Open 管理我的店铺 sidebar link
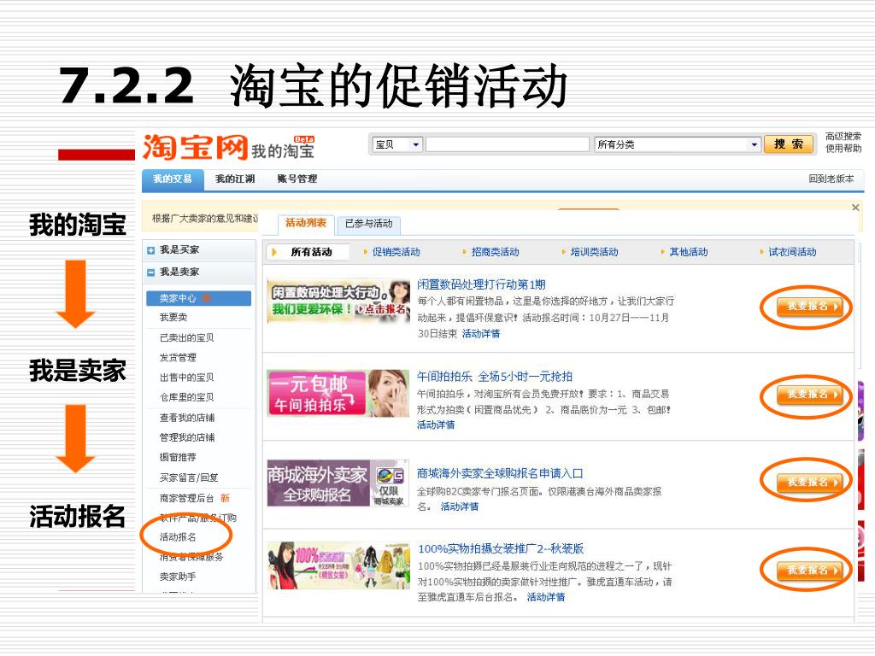Screen dimensions: 875x656 pyautogui.click(x=187, y=437)
